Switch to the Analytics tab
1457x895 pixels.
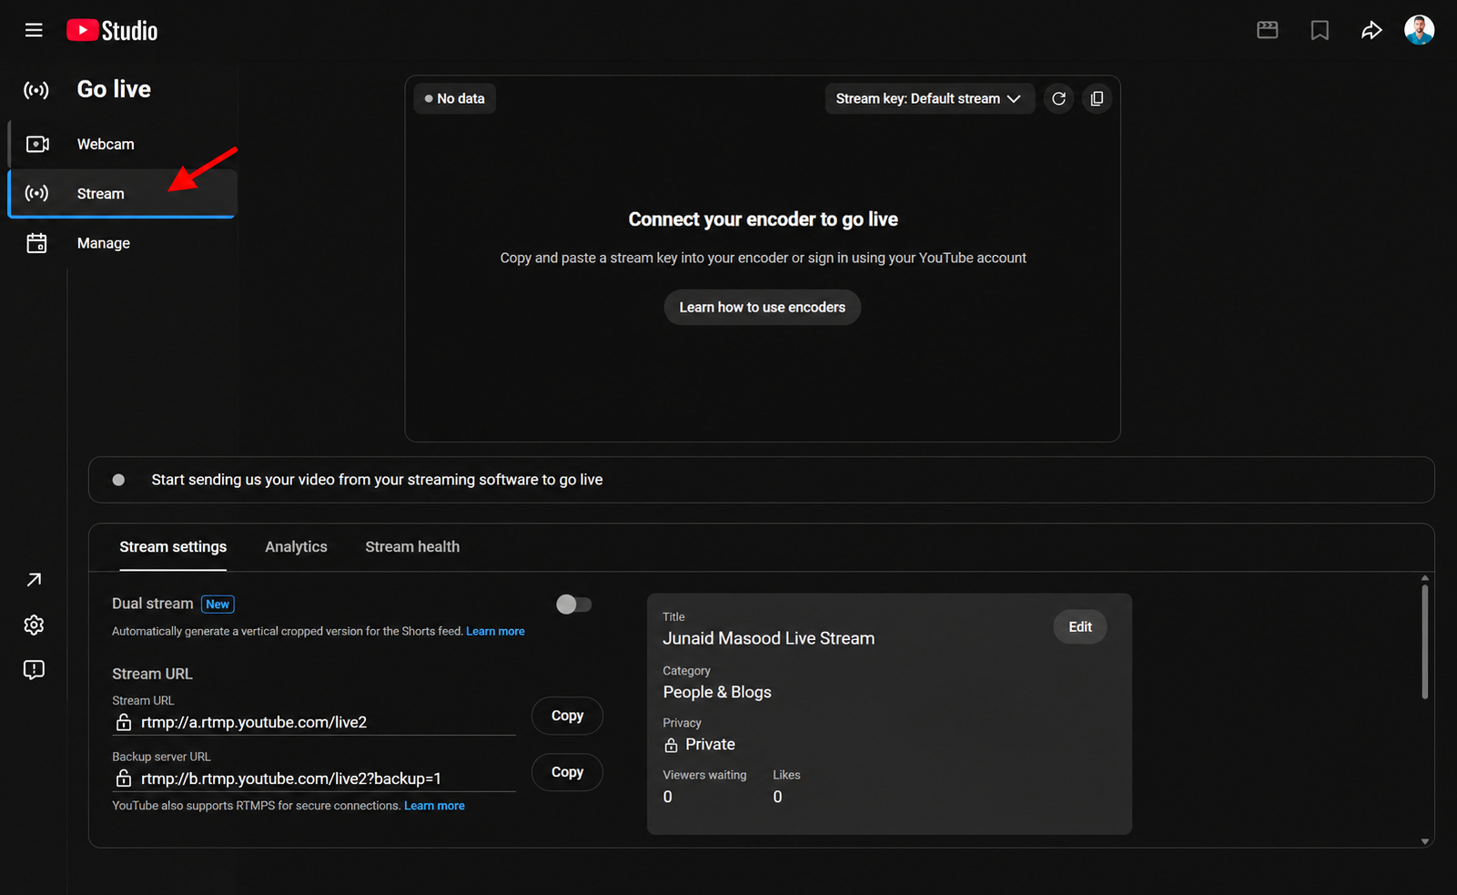point(296,546)
